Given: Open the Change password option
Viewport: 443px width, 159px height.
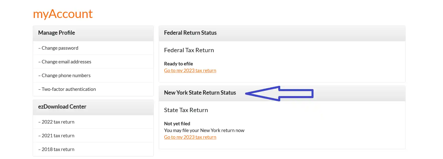Looking at the screenshot, I should [60, 48].
